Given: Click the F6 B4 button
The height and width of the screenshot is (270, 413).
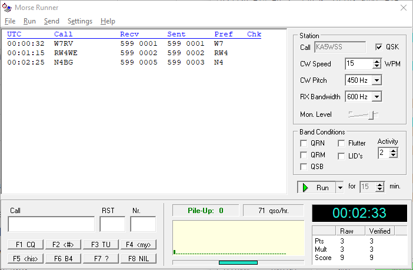Looking at the screenshot, I should [x=63, y=259].
